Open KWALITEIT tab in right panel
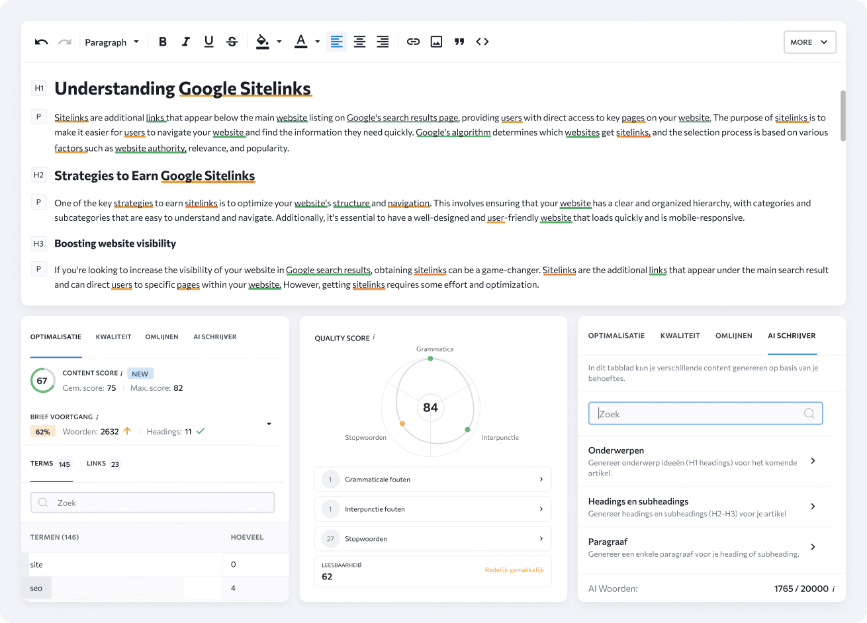This screenshot has width=867, height=623. pos(680,336)
